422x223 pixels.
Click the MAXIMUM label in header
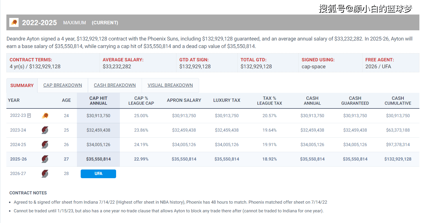pos(75,23)
